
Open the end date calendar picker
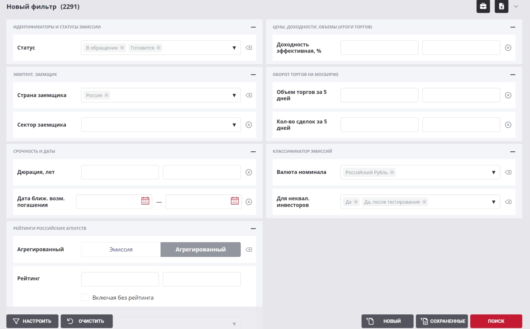point(235,201)
